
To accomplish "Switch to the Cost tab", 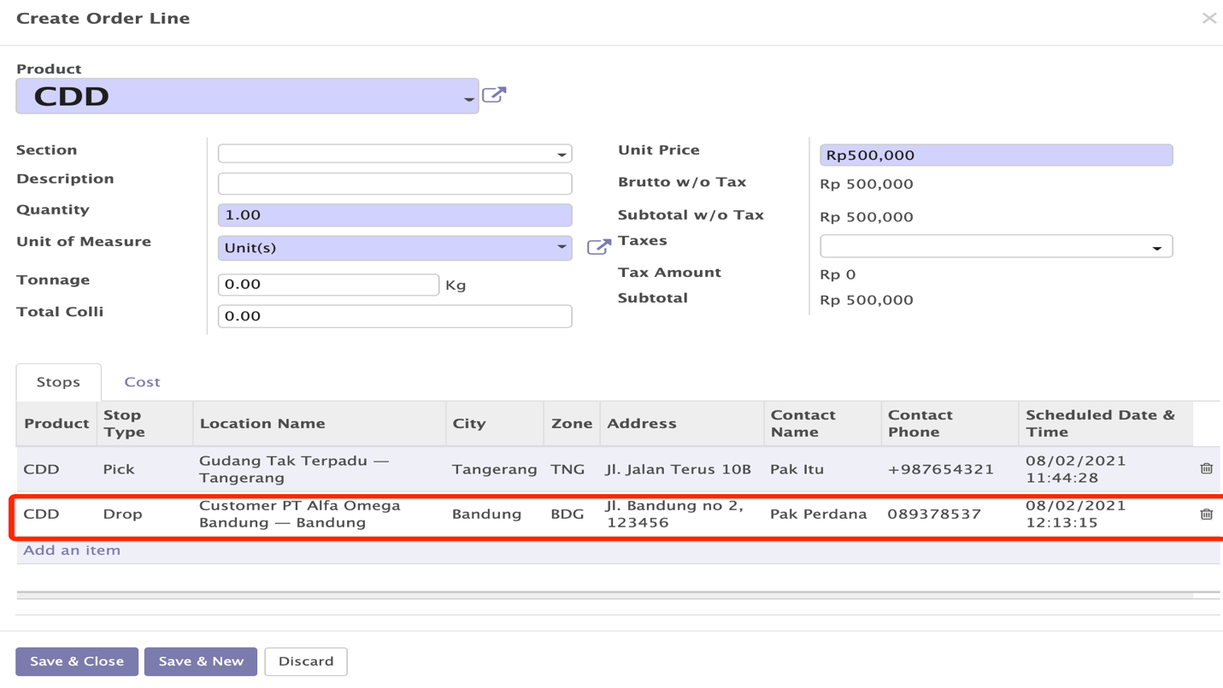I will point(142,382).
